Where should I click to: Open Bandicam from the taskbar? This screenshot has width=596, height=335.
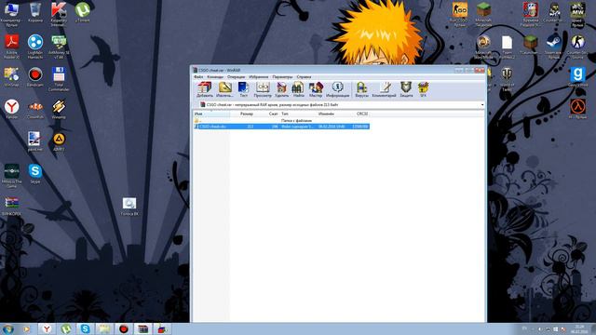(x=124, y=328)
